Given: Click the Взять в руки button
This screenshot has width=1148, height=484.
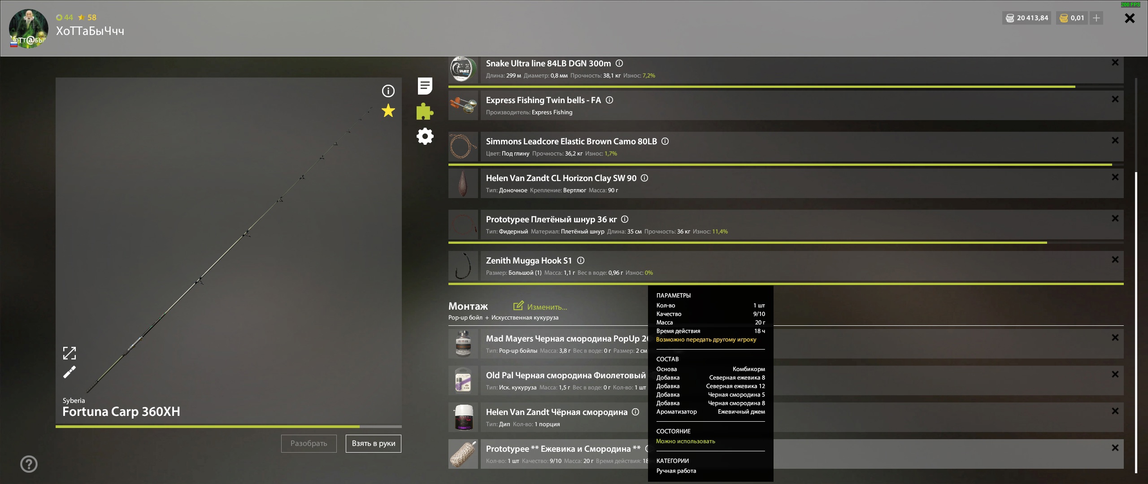Looking at the screenshot, I should (374, 443).
